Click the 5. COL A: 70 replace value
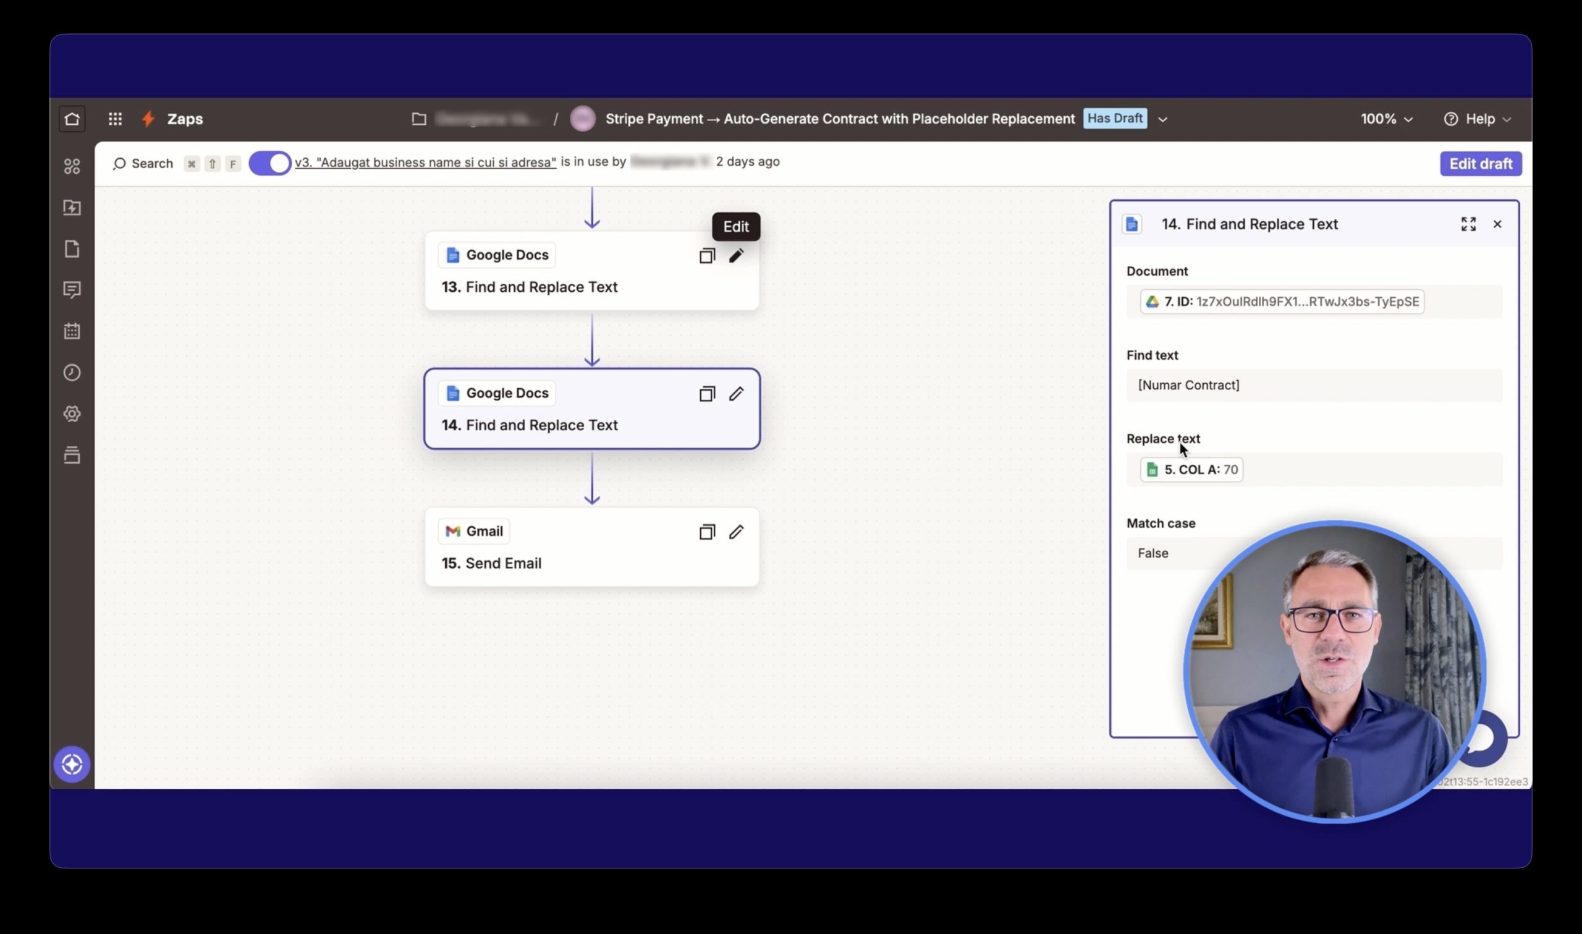Screen dimensions: 1582x934 [x=1191, y=470]
